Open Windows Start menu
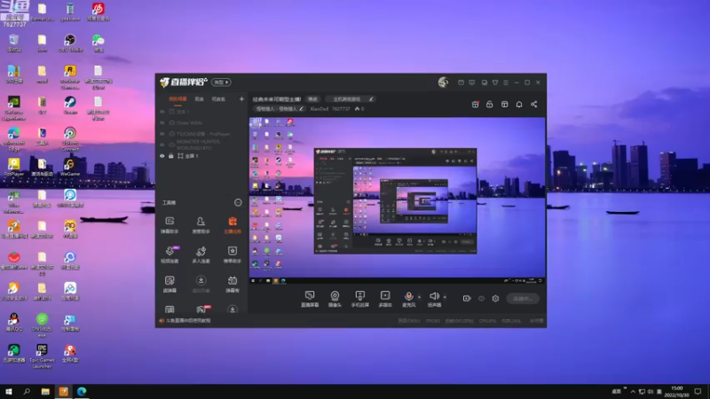This screenshot has width=710, height=399. pos(9,392)
